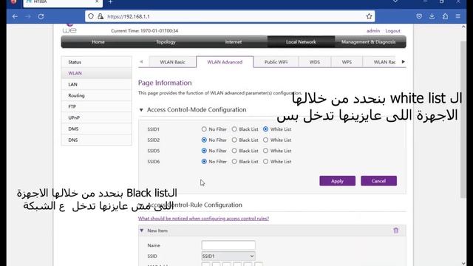Click the address bar URL field
Screen dimensions: 473x266
point(230,16)
